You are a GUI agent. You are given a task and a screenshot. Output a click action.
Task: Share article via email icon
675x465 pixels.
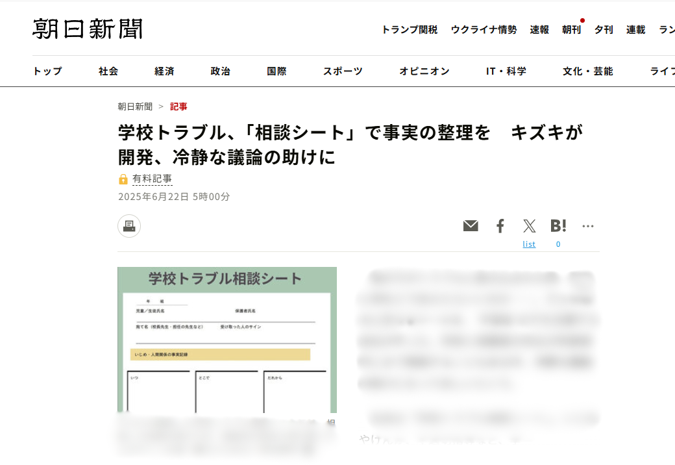tap(471, 225)
